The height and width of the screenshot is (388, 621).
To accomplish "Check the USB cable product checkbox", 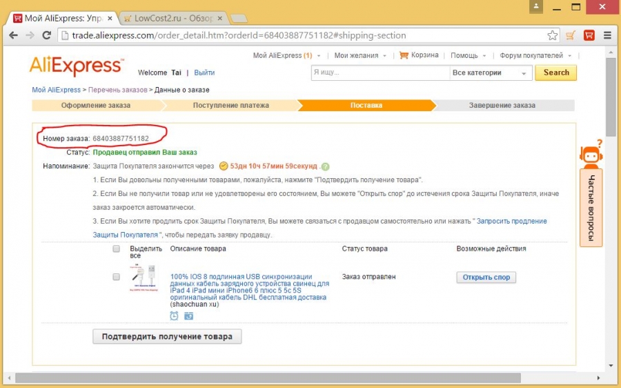I will [116, 277].
